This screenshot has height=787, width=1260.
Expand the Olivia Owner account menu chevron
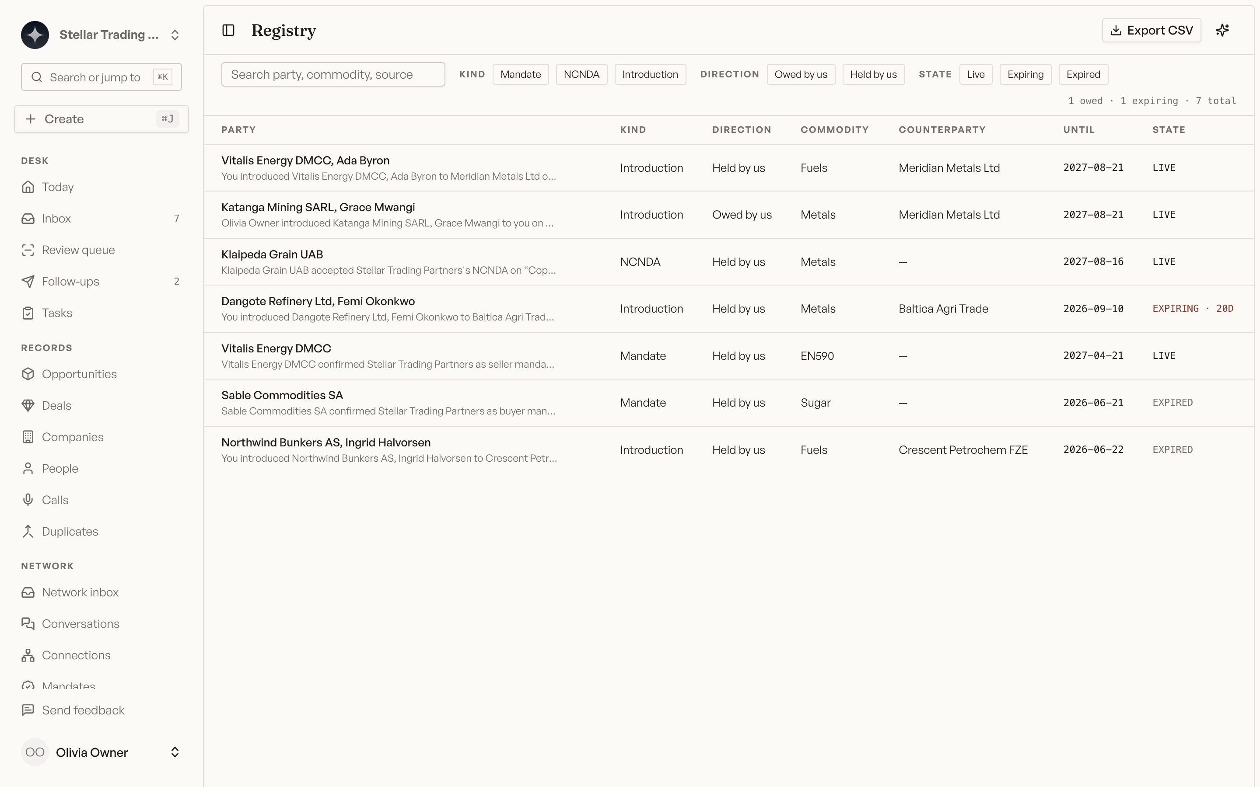pyautogui.click(x=175, y=752)
